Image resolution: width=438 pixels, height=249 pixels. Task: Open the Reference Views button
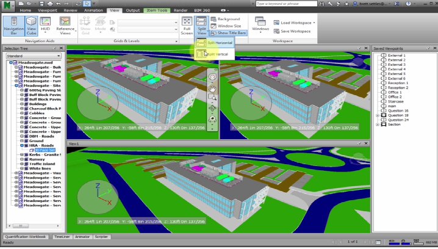coord(65,26)
